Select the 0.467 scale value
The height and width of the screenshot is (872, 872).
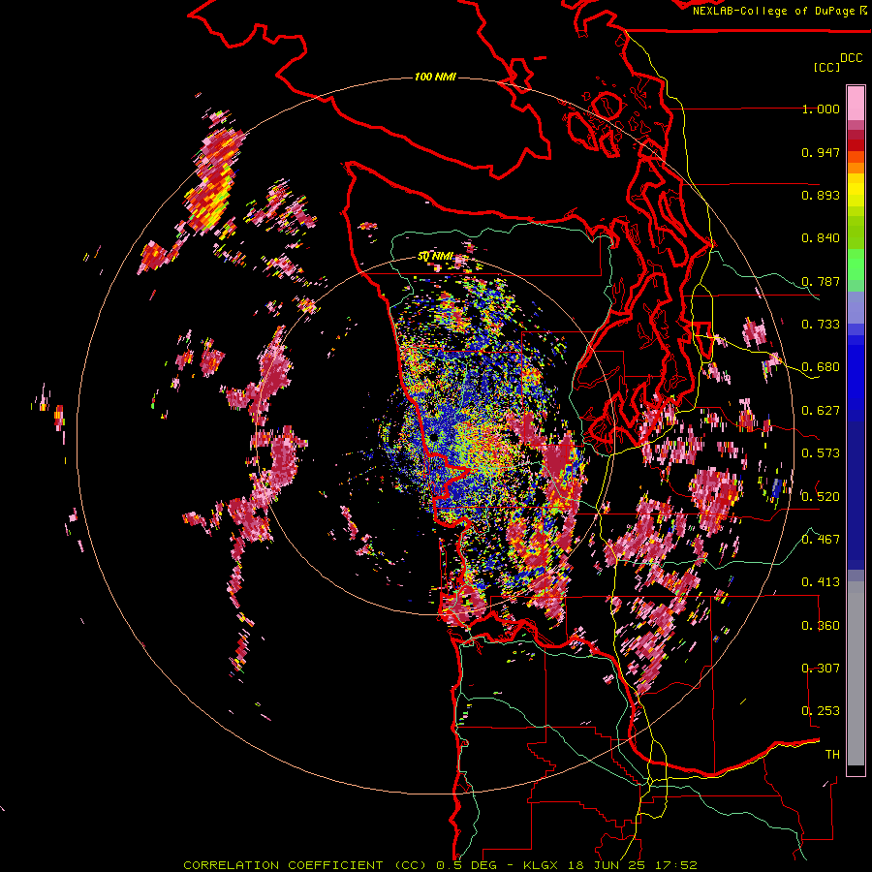point(821,540)
